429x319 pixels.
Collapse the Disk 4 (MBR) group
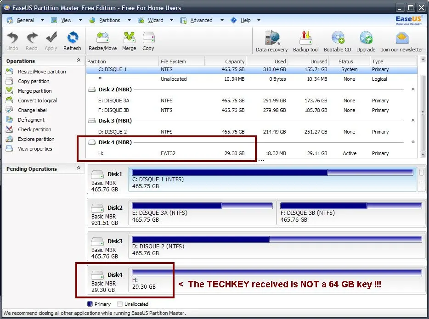coord(413,142)
